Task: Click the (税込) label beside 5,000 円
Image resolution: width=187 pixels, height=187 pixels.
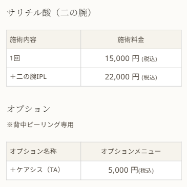Action: 146,171
